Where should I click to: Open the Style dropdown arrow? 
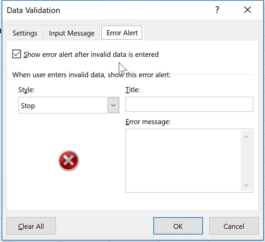click(x=113, y=105)
